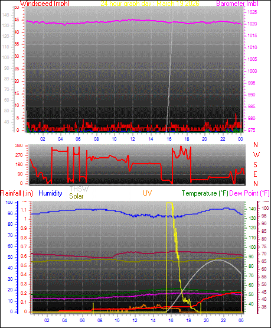Click the THSW legend label
Image resolution: width=271 pixels, height=328 pixels.
pos(79,189)
